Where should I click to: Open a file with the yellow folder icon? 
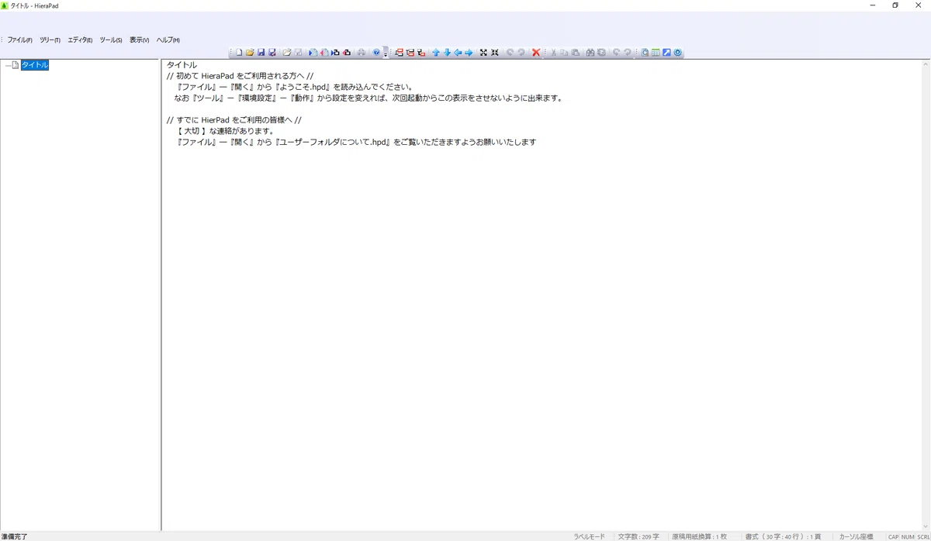pyautogui.click(x=250, y=53)
